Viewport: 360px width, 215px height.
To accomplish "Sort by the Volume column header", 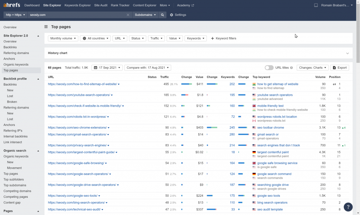I will click(320, 77).
